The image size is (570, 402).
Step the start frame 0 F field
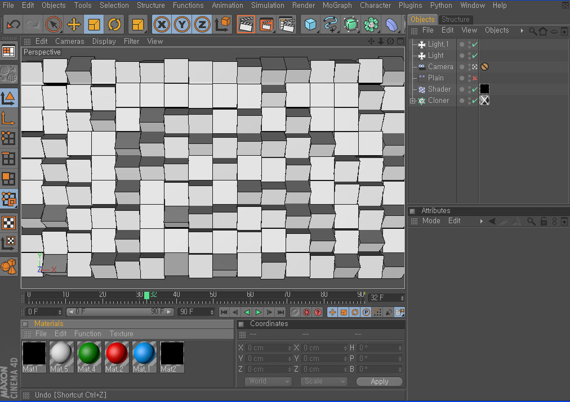[x=60, y=312]
